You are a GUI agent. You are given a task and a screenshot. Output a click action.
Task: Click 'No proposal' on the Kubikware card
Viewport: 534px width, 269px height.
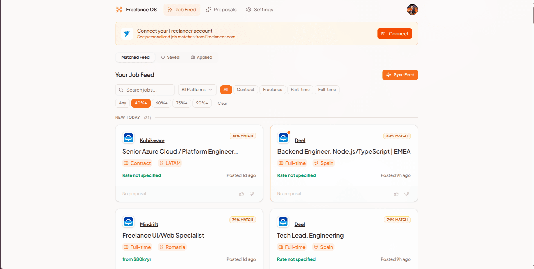pos(134,194)
